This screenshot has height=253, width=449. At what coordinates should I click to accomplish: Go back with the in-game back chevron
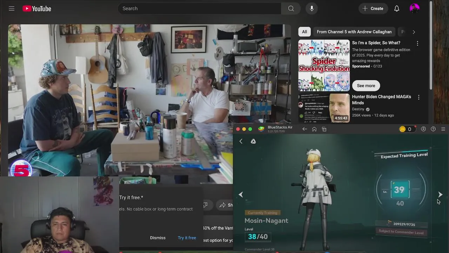(x=241, y=141)
